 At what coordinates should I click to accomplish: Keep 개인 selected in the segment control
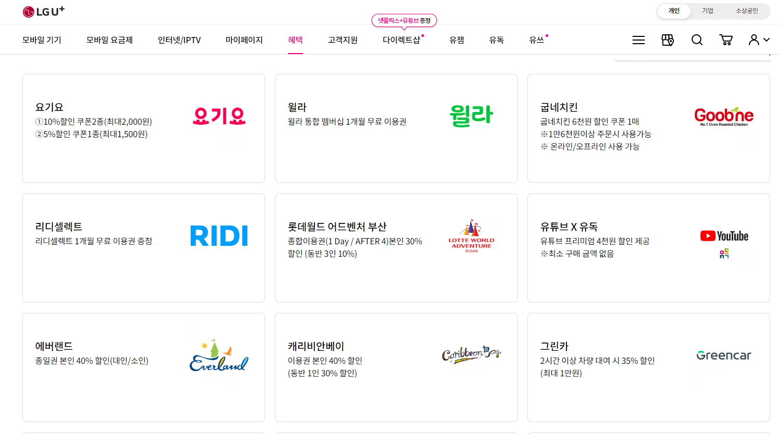coord(673,11)
